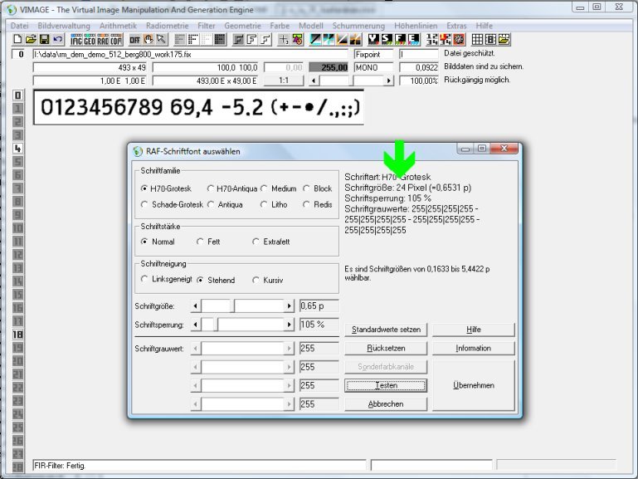Click the new file icon in toolbar
The image size is (638, 479).
click(18, 39)
